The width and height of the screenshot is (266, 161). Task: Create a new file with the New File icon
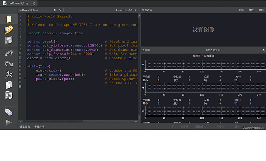click(x=9, y=19)
